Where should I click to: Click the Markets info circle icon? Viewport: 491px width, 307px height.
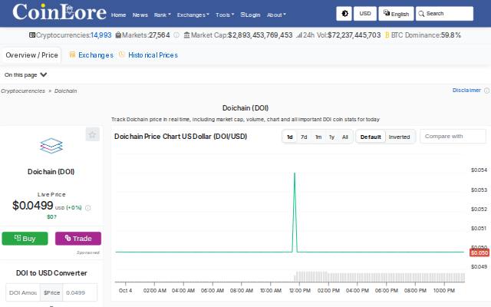pyautogui.click(x=176, y=35)
